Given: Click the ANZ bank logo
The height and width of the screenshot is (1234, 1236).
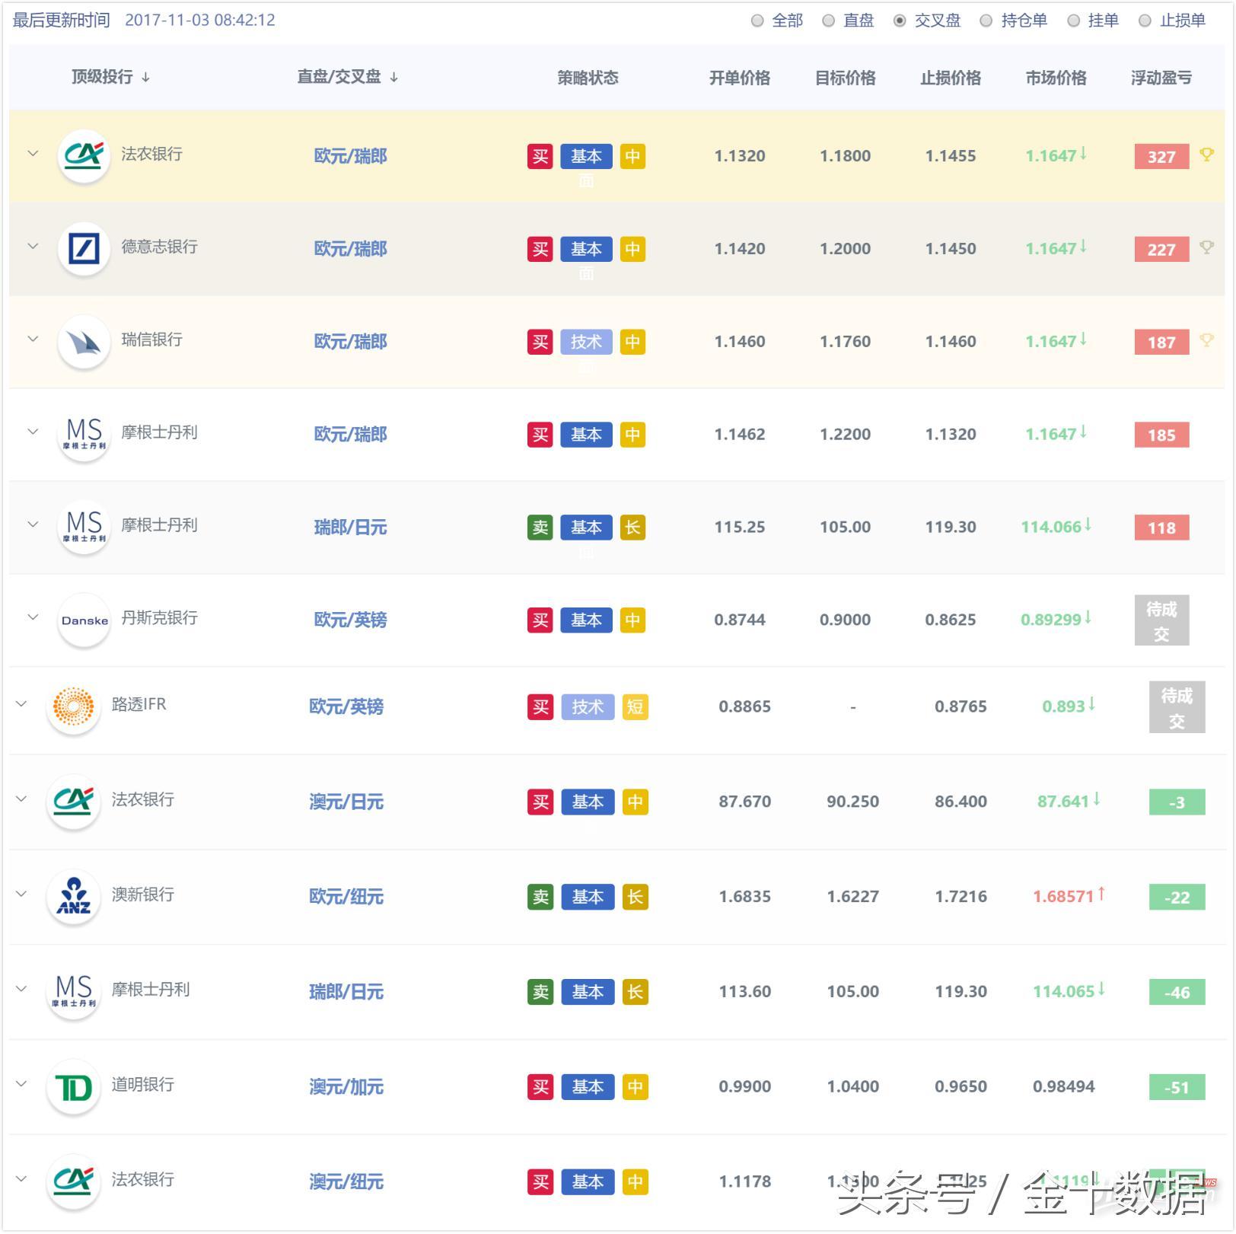Looking at the screenshot, I should [x=73, y=896].
